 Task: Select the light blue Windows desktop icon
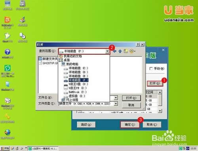[8, 86]
